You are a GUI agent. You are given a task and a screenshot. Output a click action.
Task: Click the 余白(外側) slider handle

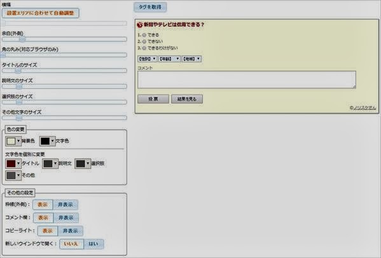click(x=22, y=39)
